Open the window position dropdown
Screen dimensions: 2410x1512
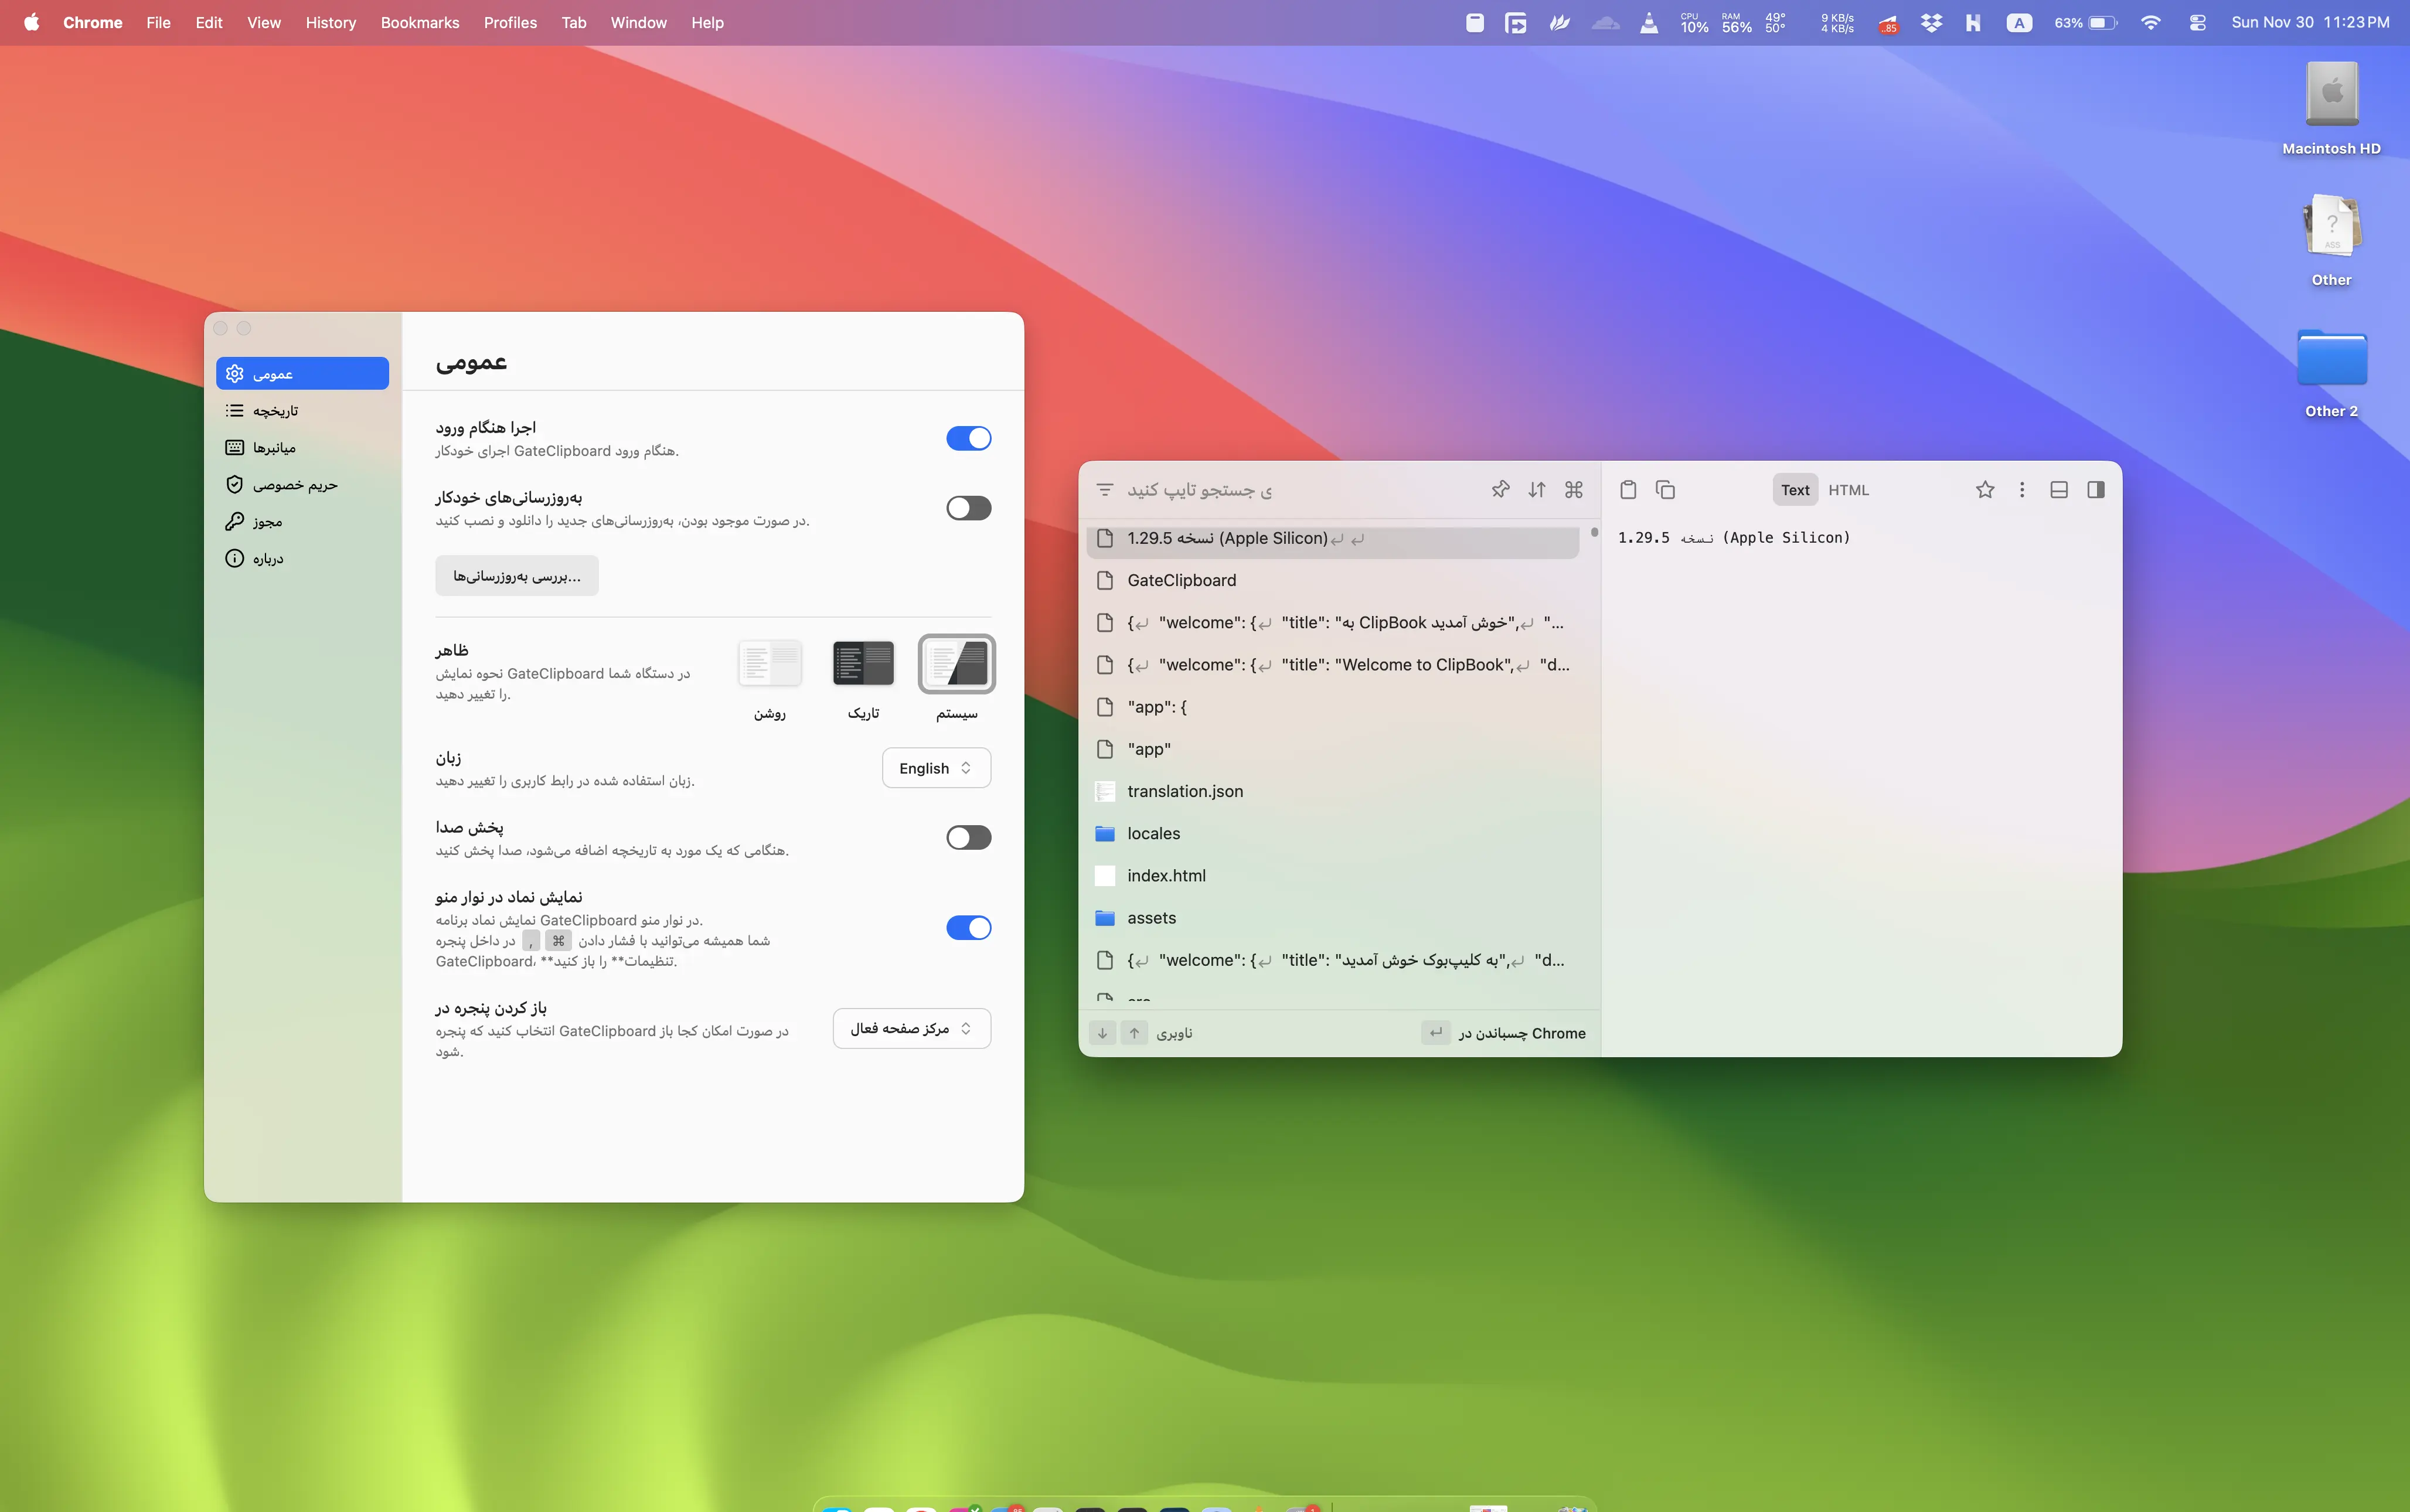pyautogui.click(x=911, y=1028)
